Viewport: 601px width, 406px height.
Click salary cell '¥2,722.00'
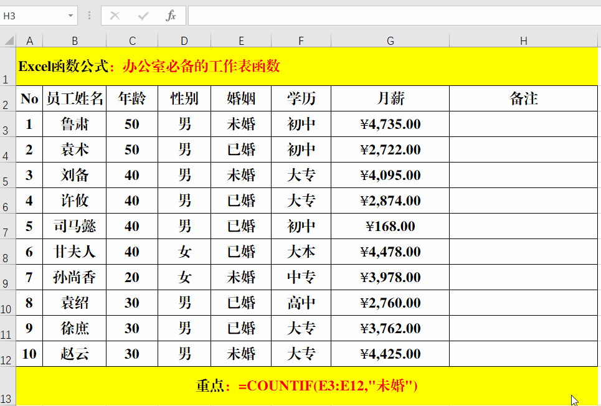[390, 149]
